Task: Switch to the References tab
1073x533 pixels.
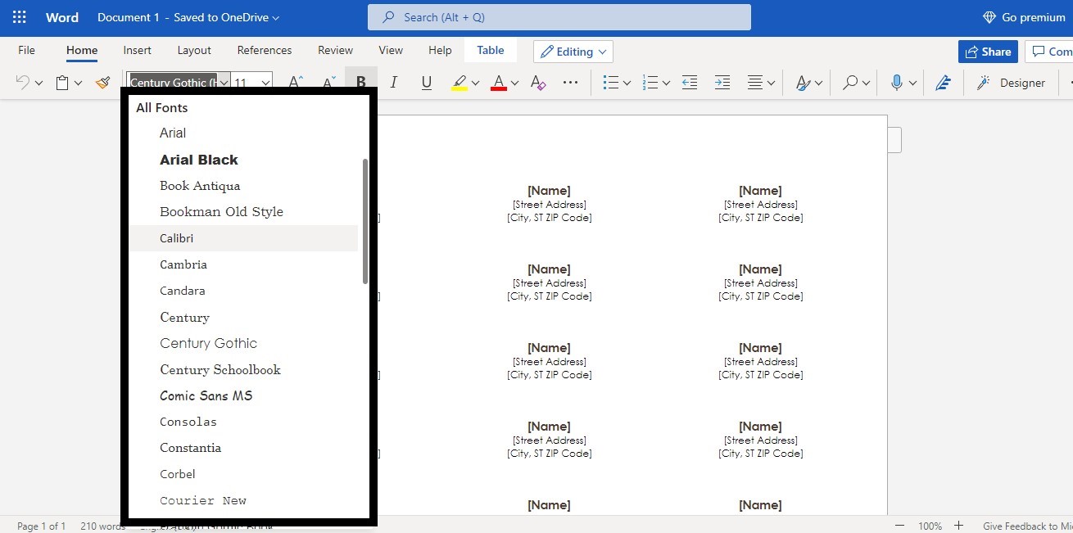Action: coord(265,50)
